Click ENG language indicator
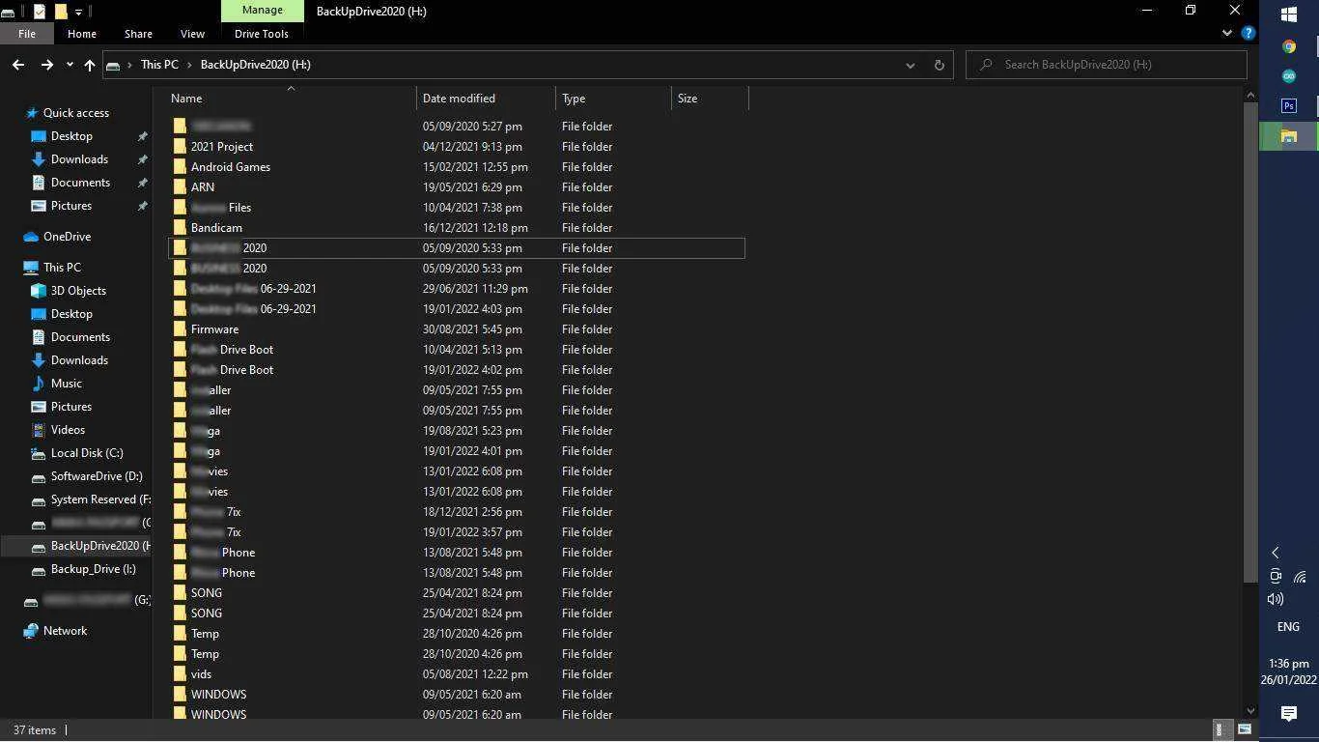Image resolution: width=1319 pixels, height=742 pixels. click(1289, 627)
